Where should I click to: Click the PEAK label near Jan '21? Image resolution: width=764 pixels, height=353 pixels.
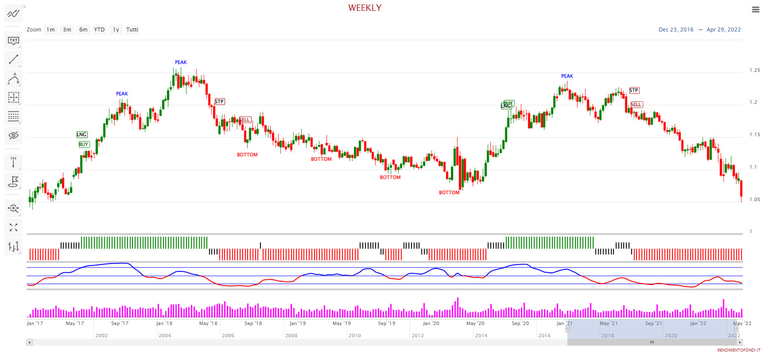(x=567, y=76)
